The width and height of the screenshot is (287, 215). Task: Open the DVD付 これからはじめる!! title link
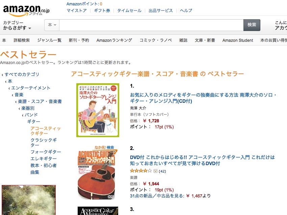[x=202, y=160]
